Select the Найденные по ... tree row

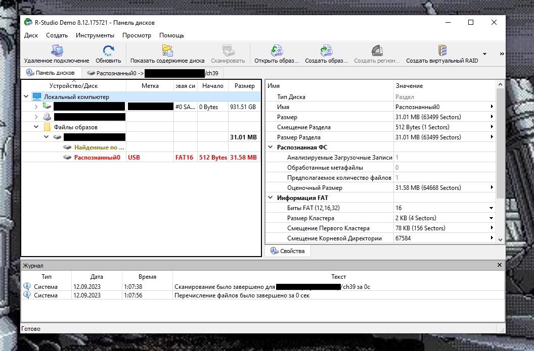141,147
